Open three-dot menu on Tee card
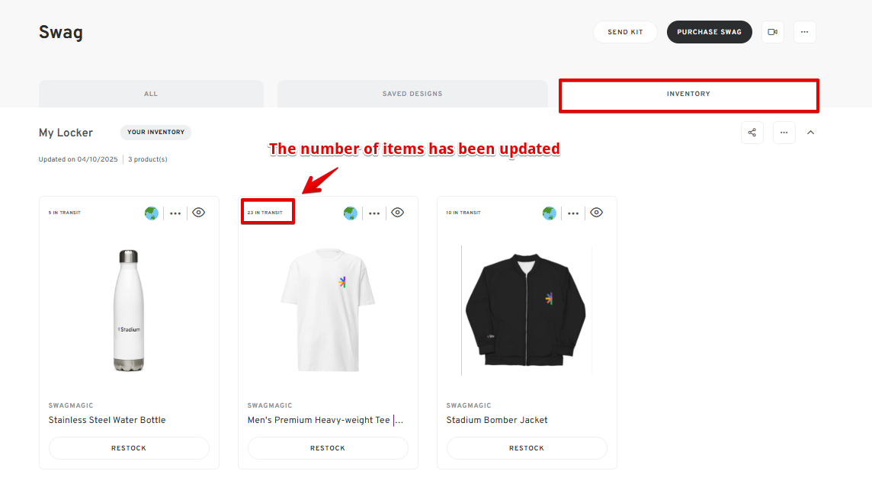 374,213
